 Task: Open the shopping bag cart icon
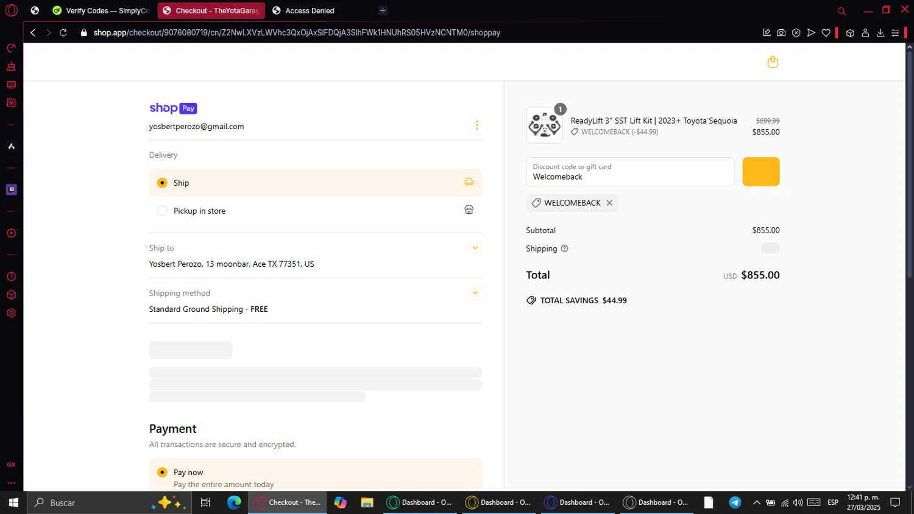(x=773, y=62)
